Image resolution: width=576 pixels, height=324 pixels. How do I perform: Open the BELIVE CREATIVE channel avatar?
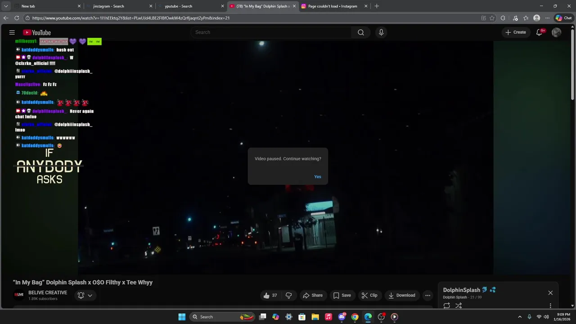[x=19, y=295]
